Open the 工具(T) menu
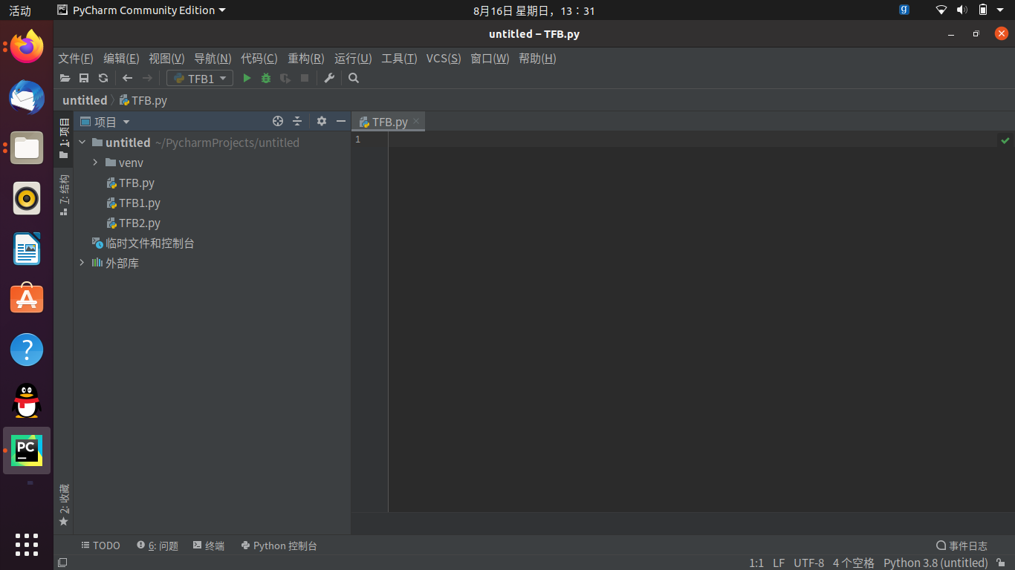Viewport: 1015px width, 570px height. pos(399,59)
